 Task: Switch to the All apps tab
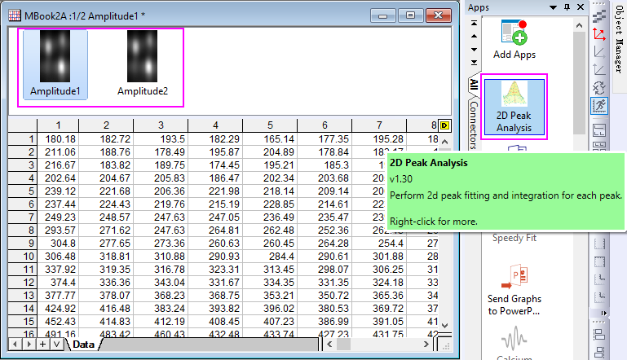474,85
